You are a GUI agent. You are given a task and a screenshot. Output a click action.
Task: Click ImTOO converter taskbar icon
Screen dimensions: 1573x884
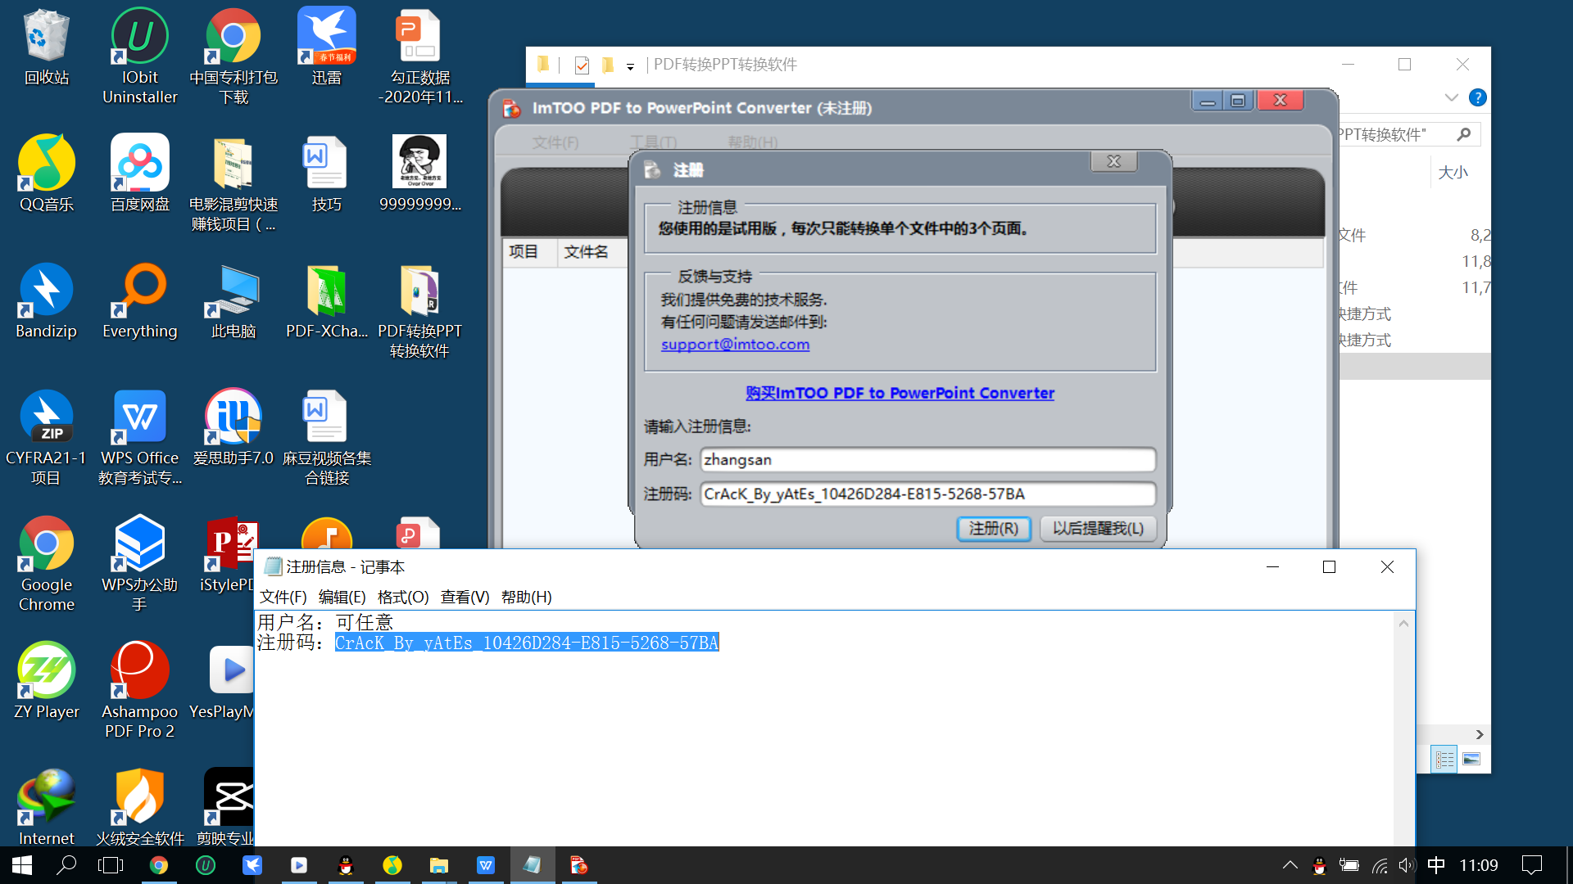click(x=579, y=865)
